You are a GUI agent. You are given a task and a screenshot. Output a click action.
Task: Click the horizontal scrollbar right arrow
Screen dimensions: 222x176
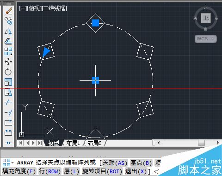tap(218, 143)
